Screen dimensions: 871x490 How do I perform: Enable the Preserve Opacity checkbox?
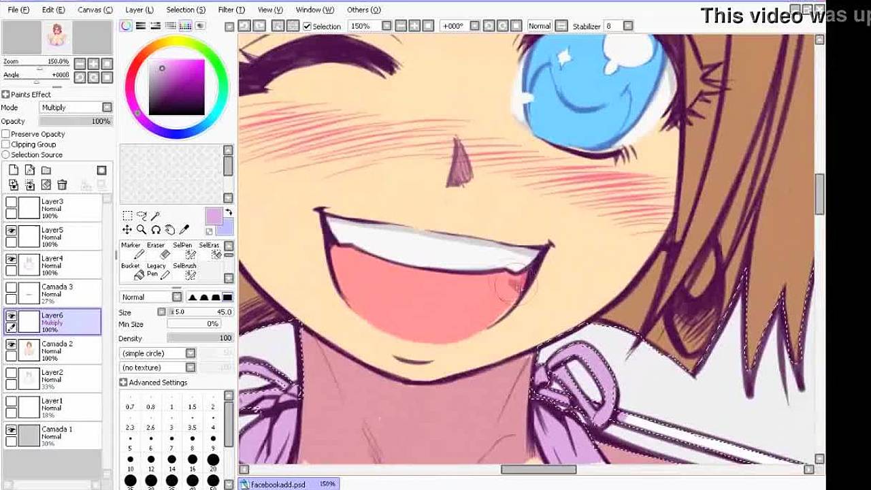6,134
